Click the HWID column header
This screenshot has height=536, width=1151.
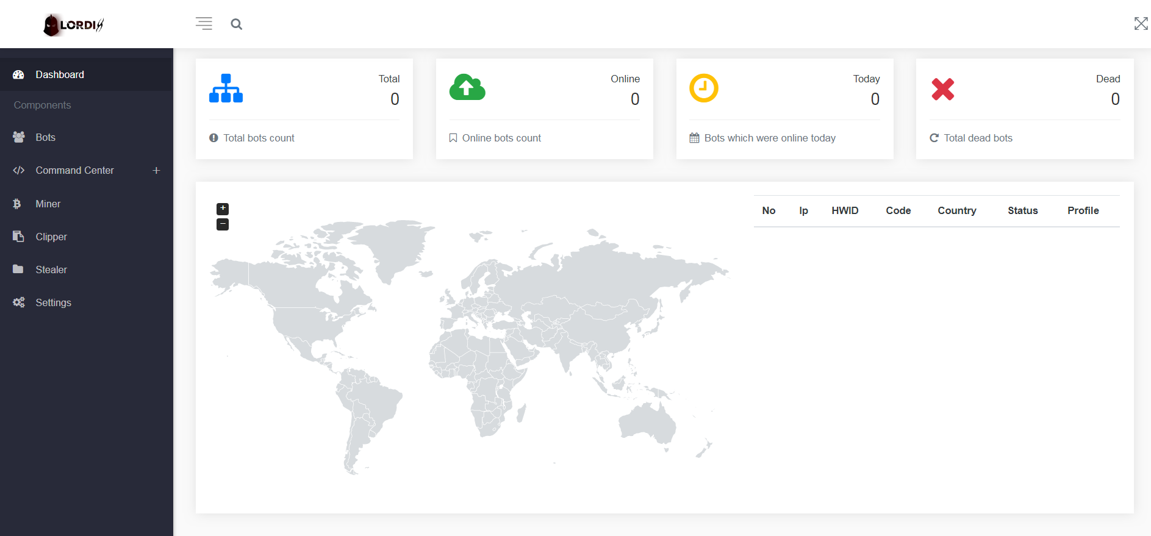click(x=845, y=210)
